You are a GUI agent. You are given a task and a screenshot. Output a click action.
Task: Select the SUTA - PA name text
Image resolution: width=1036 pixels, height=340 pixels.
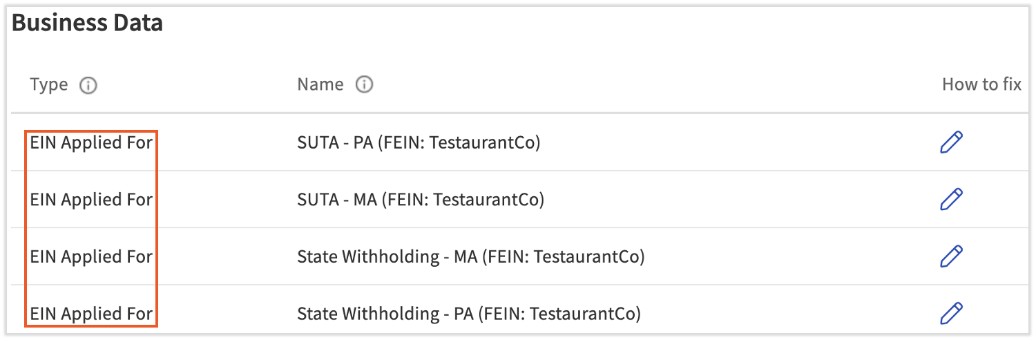(x=418, y=143)
